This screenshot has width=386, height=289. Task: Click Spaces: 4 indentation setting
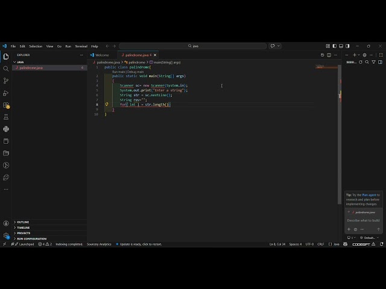coord(296,244)
